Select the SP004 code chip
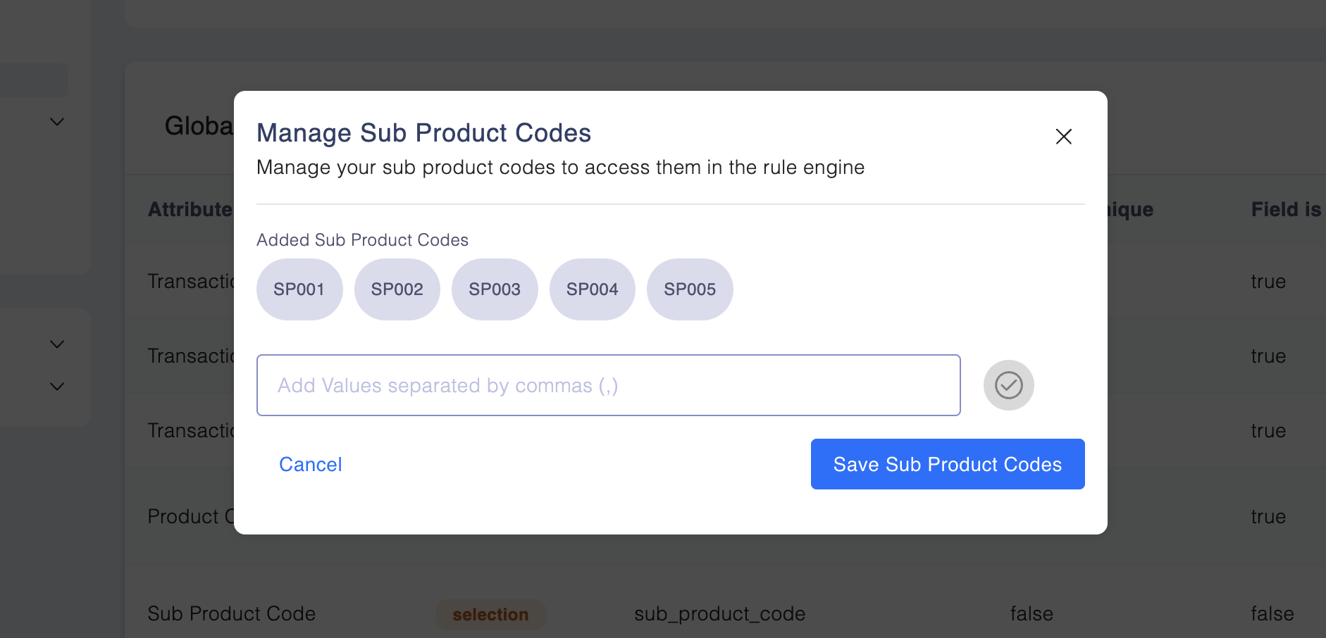Screen dimensions: 1326x638 [592, 289]
